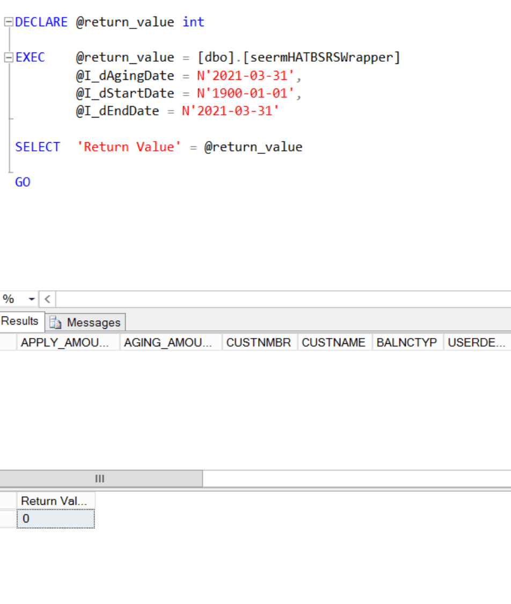Collapse the DECLARE code block
The height and width of the screenshot is (604, 511).
pyautogui.click(x=9, y=22)
